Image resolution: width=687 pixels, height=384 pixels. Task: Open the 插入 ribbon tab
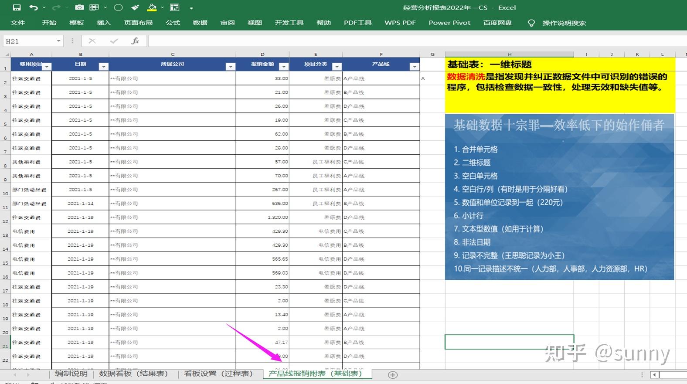pos(104,23)
